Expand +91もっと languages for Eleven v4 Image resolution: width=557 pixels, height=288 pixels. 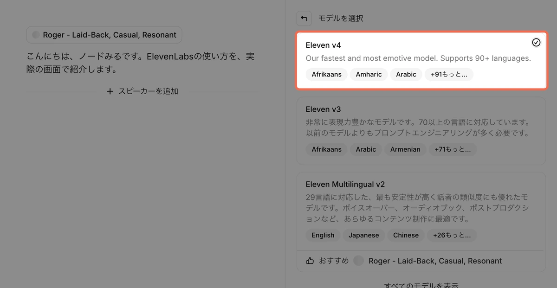coord(449,74)
